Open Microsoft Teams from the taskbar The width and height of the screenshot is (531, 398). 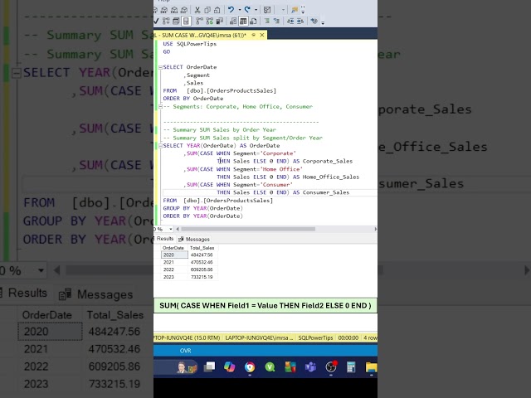(310, 366)
